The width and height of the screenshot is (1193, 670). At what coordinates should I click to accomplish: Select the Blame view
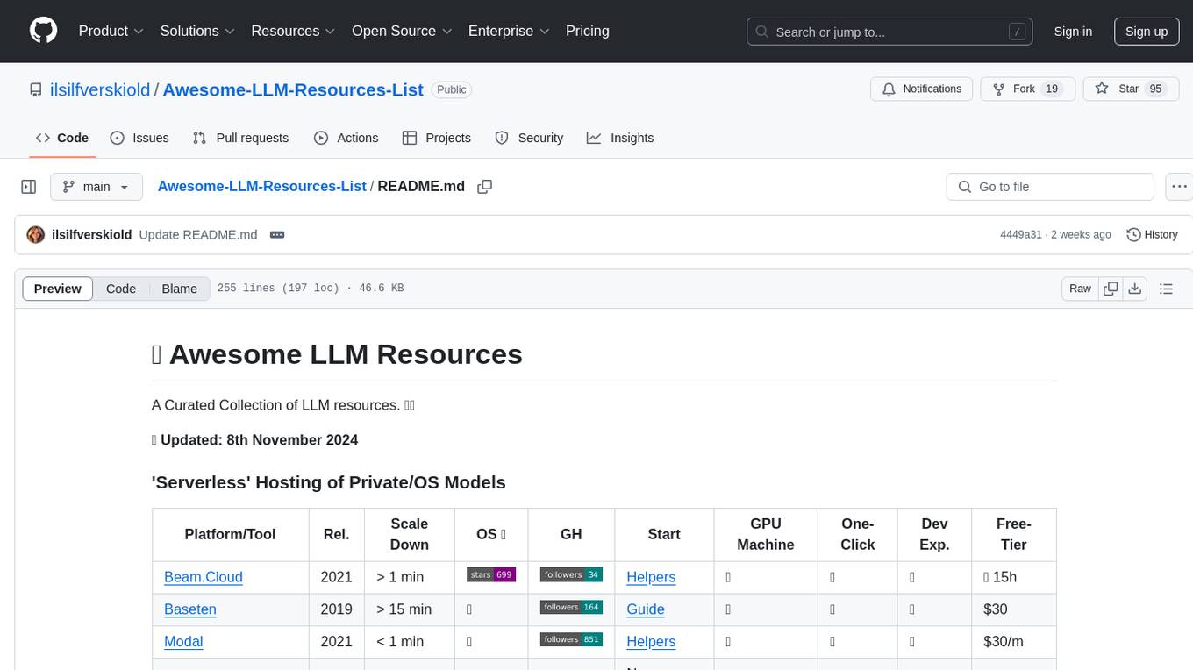click(x=180, y=289)
